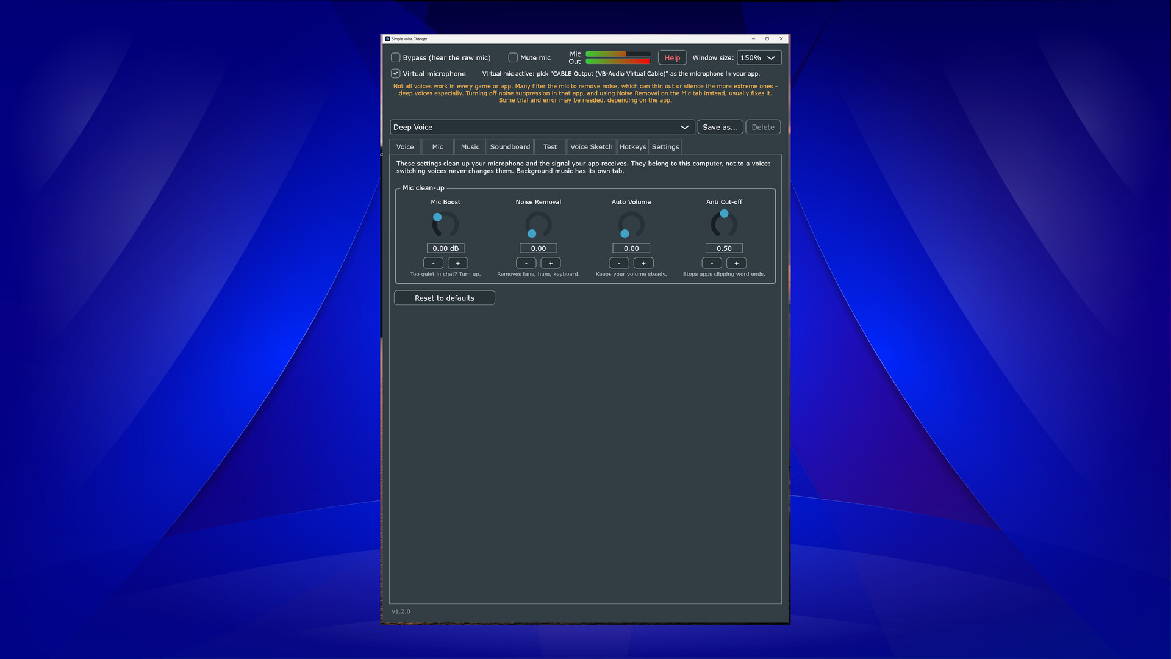The image size is (1171, 659).
Task: Click the Noise Removal knob
Action: pos(539,225)
